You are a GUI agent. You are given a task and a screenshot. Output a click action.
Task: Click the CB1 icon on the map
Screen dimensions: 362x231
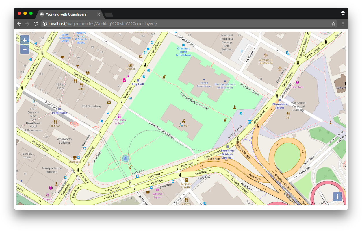(288, 114)
